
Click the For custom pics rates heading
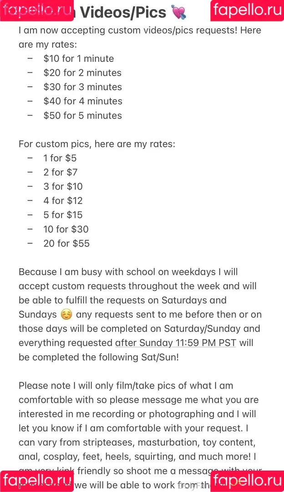(97, 144)
